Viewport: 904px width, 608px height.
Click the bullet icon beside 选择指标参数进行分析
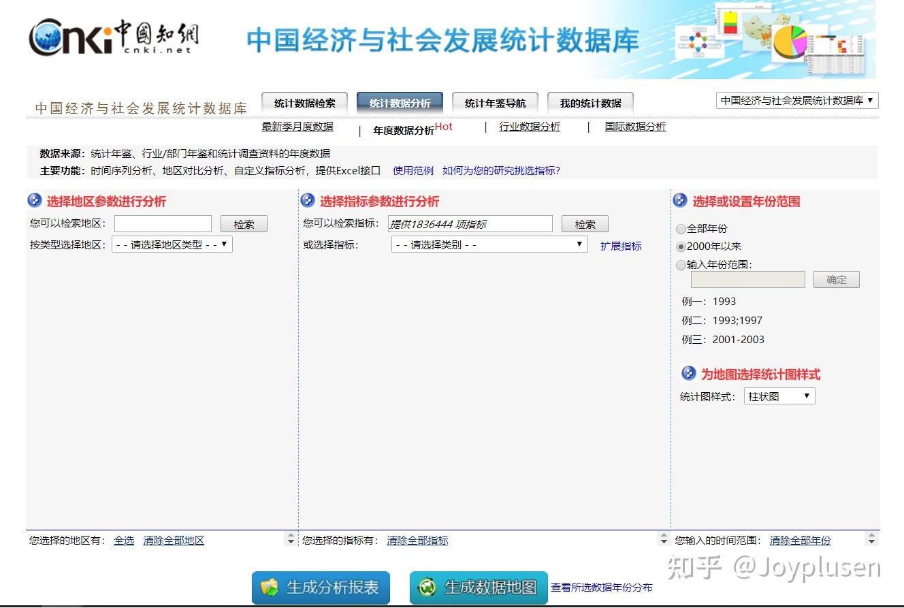tap(308, 200)
